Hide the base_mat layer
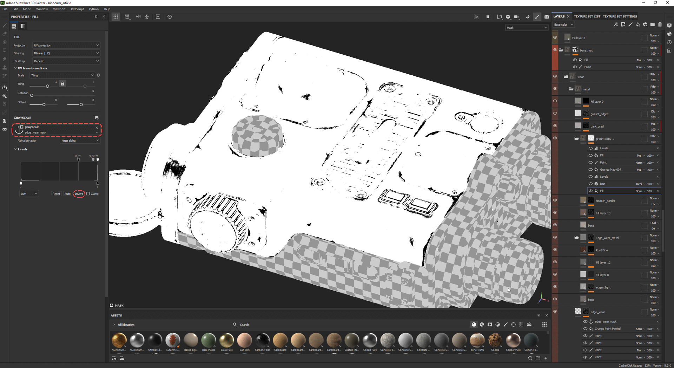674x368 pixels. (555, 50)
